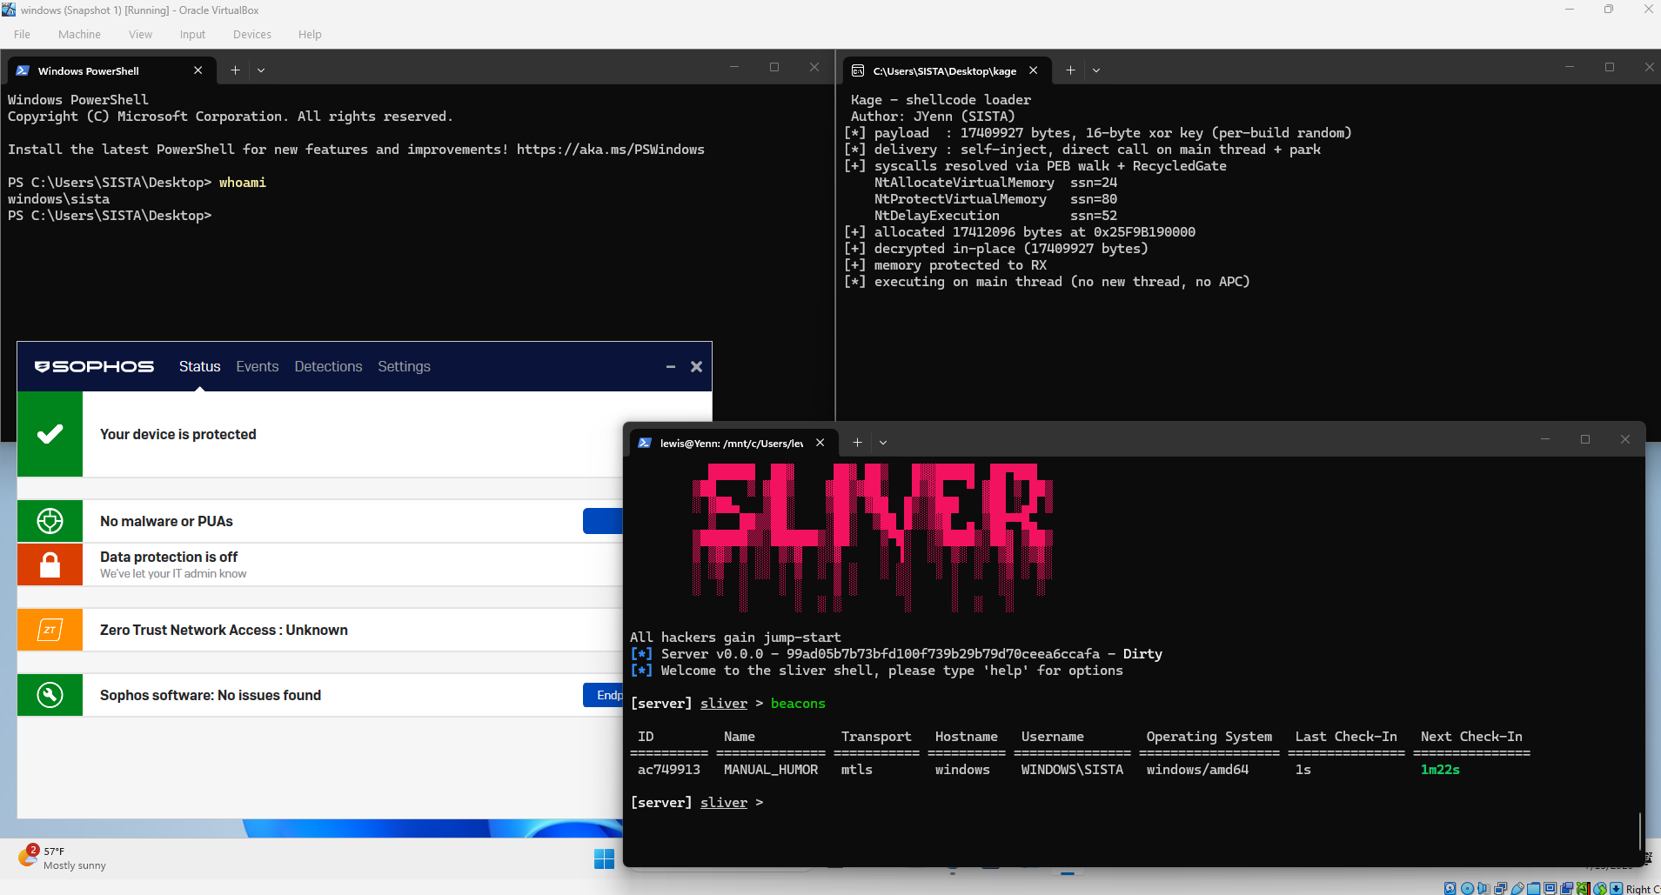This screenshot has height=895, width=1661.
Task: Open the Sophos Settings tab
Action: [404, 367]
